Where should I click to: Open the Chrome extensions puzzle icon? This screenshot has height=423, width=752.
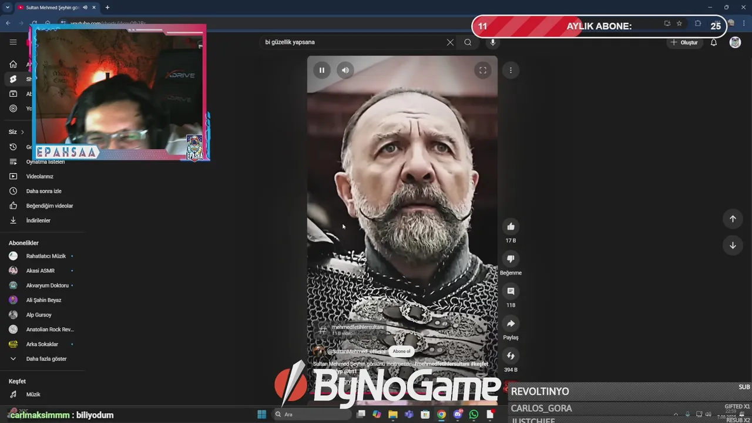click(698, 23)
